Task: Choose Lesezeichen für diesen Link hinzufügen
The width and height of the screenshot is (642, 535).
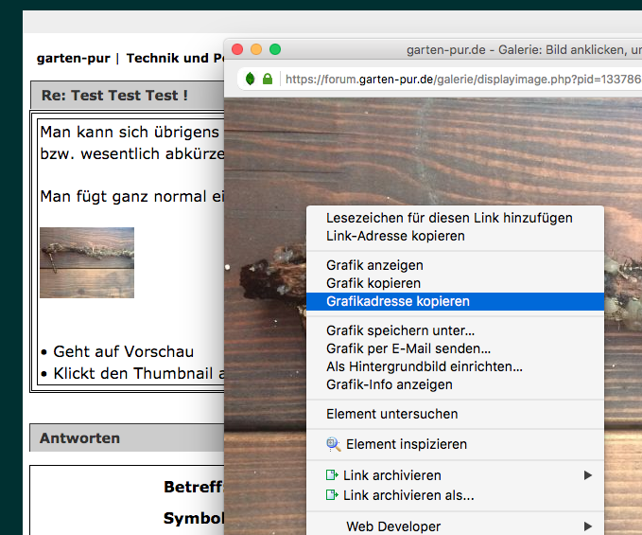Action: pyautogui.click(x=449, y=218)
